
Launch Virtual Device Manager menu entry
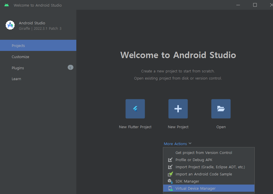click(x=209, y=188)
